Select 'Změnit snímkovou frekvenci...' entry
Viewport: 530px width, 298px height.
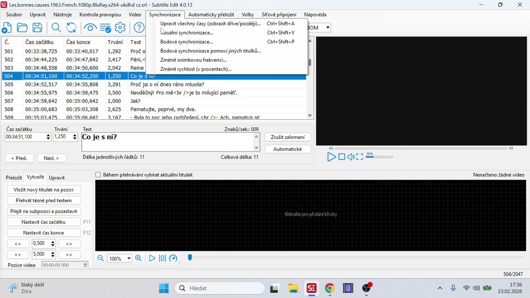pyautogui.click(x=226, y=60)
